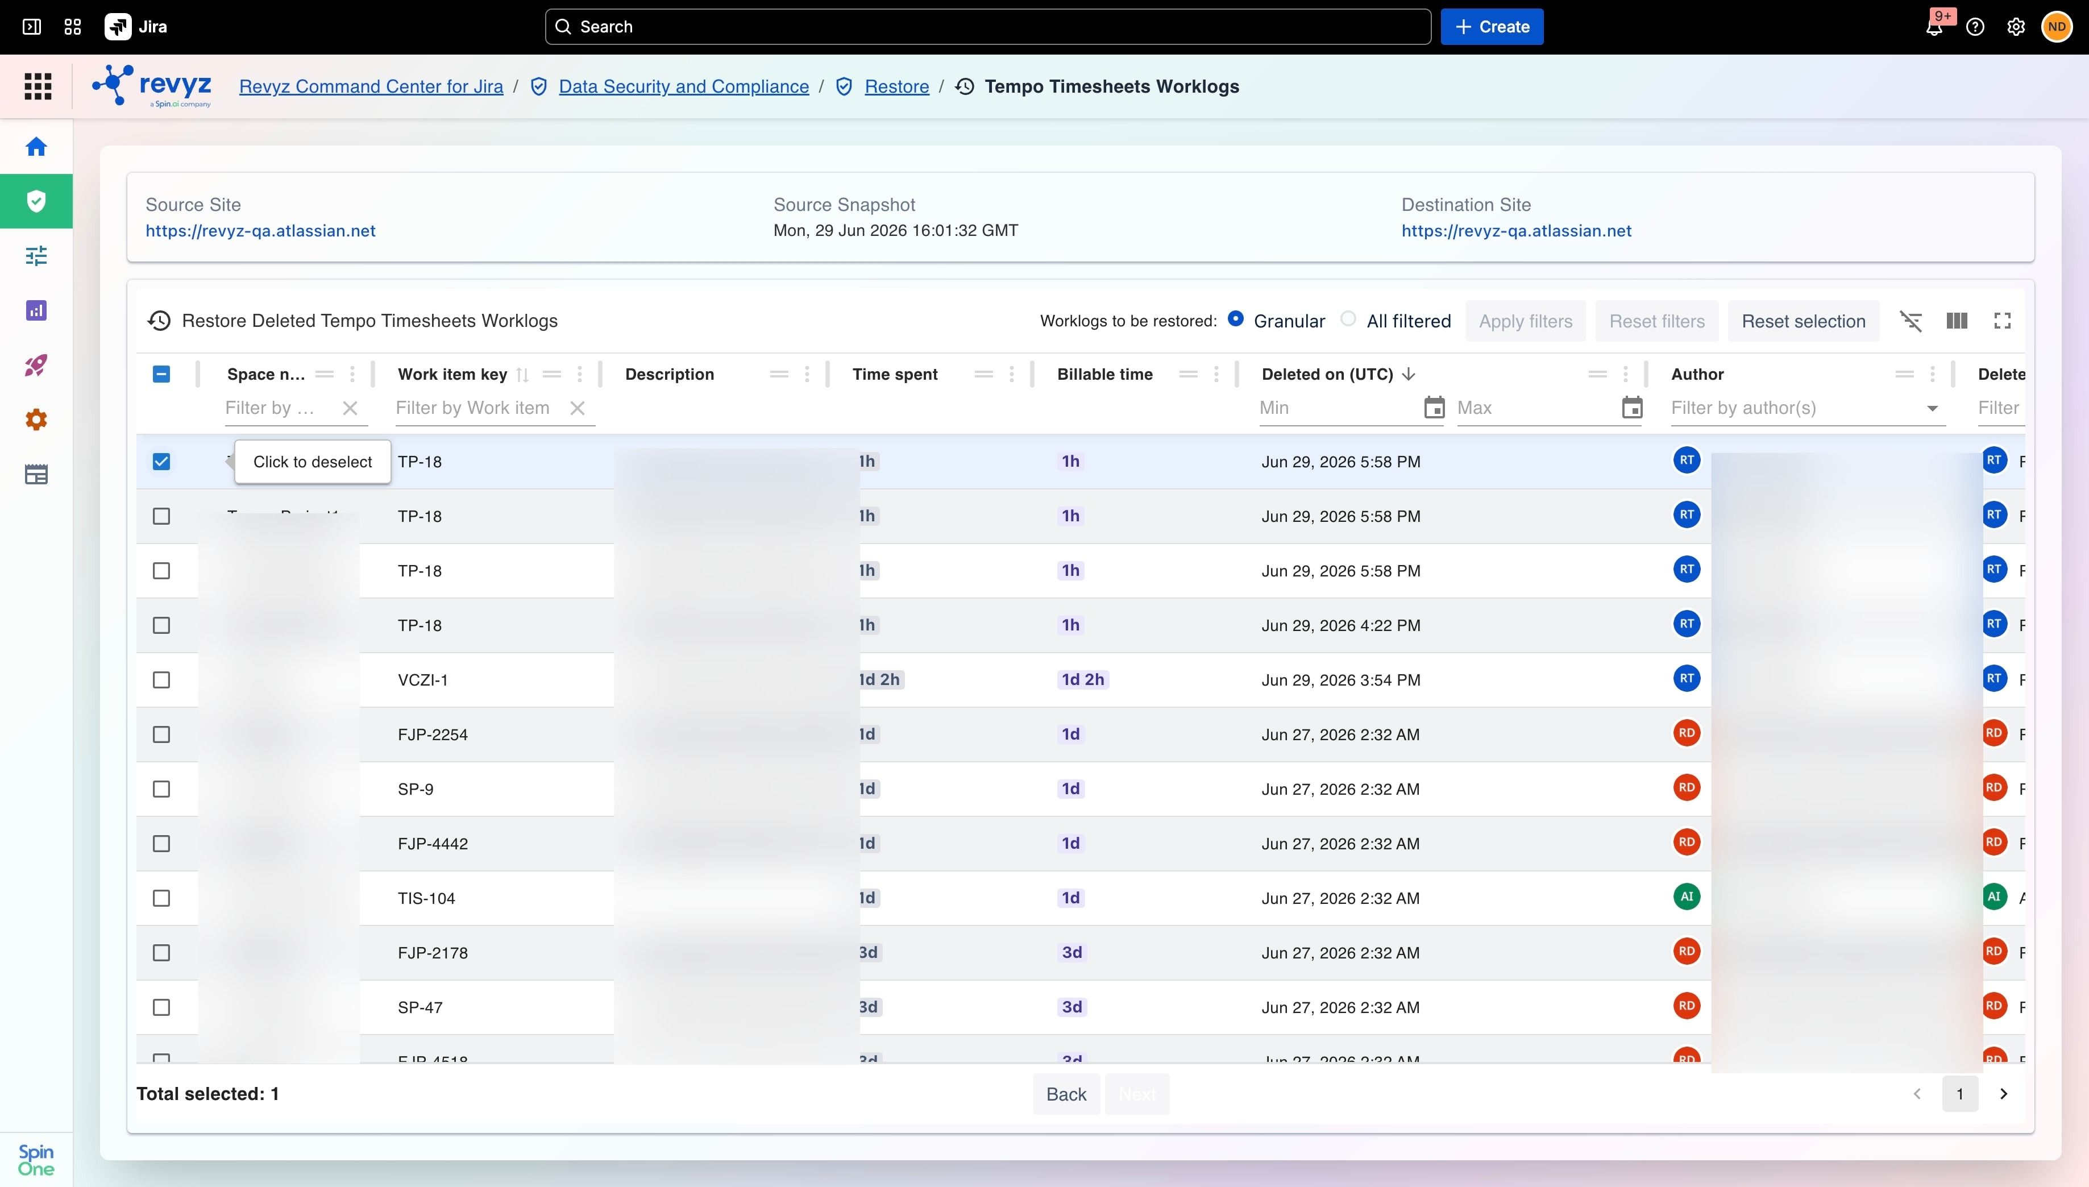2089x1187 pixels.
Task: Open the Time spent column menu
Action: (x=1011, y=374)
